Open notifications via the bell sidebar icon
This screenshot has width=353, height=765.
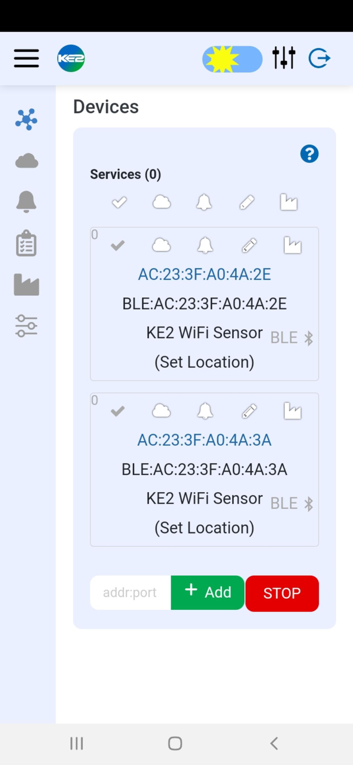[x=26, y=201]
